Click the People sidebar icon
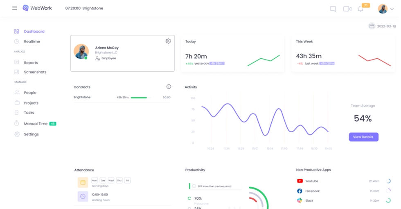Screen dimensions: 401x209 click(17, 92)
